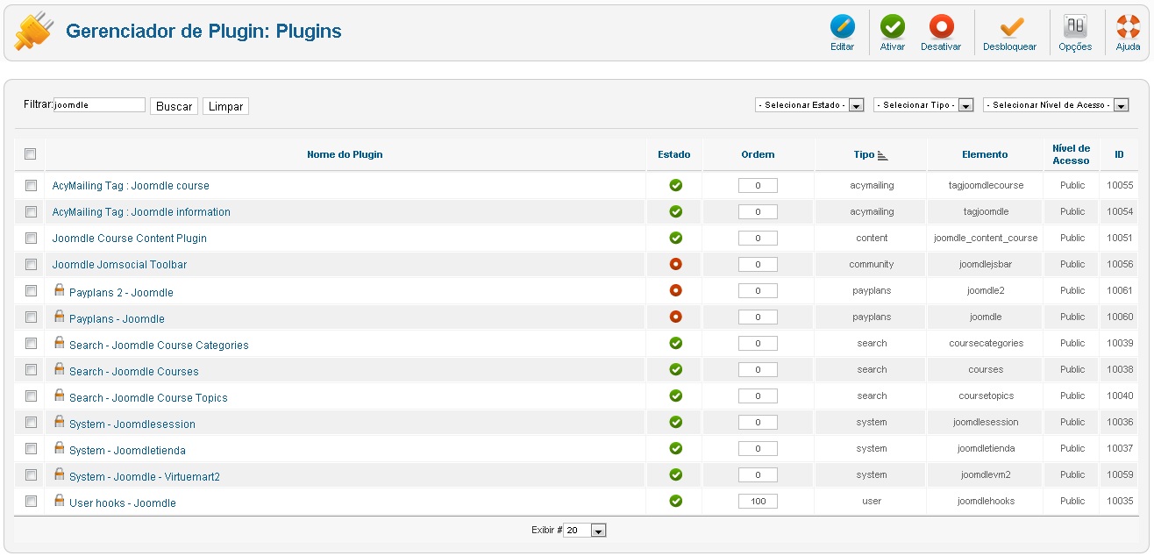Open the Ajuda lifebuoy icon
The height and width of the screenshot is (556, 1154).
pos(1128,27)
